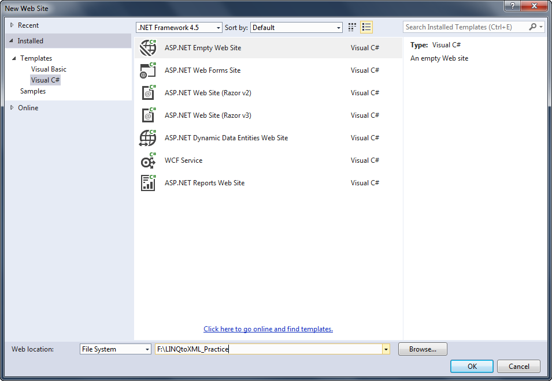Select ASP.NET Web Site (Razor v2) text

coord(208,93)
